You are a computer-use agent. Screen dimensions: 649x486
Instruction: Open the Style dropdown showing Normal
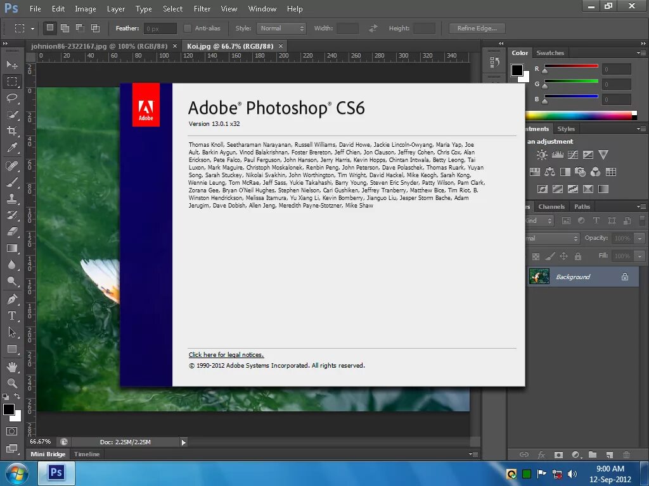pyautogui.click(x=281, y=28)
